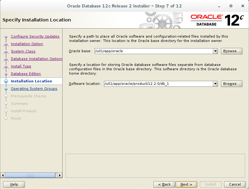Click the grayed 'Finish' step text
Viewport: 249px width, 189px height.
[16, 118]
